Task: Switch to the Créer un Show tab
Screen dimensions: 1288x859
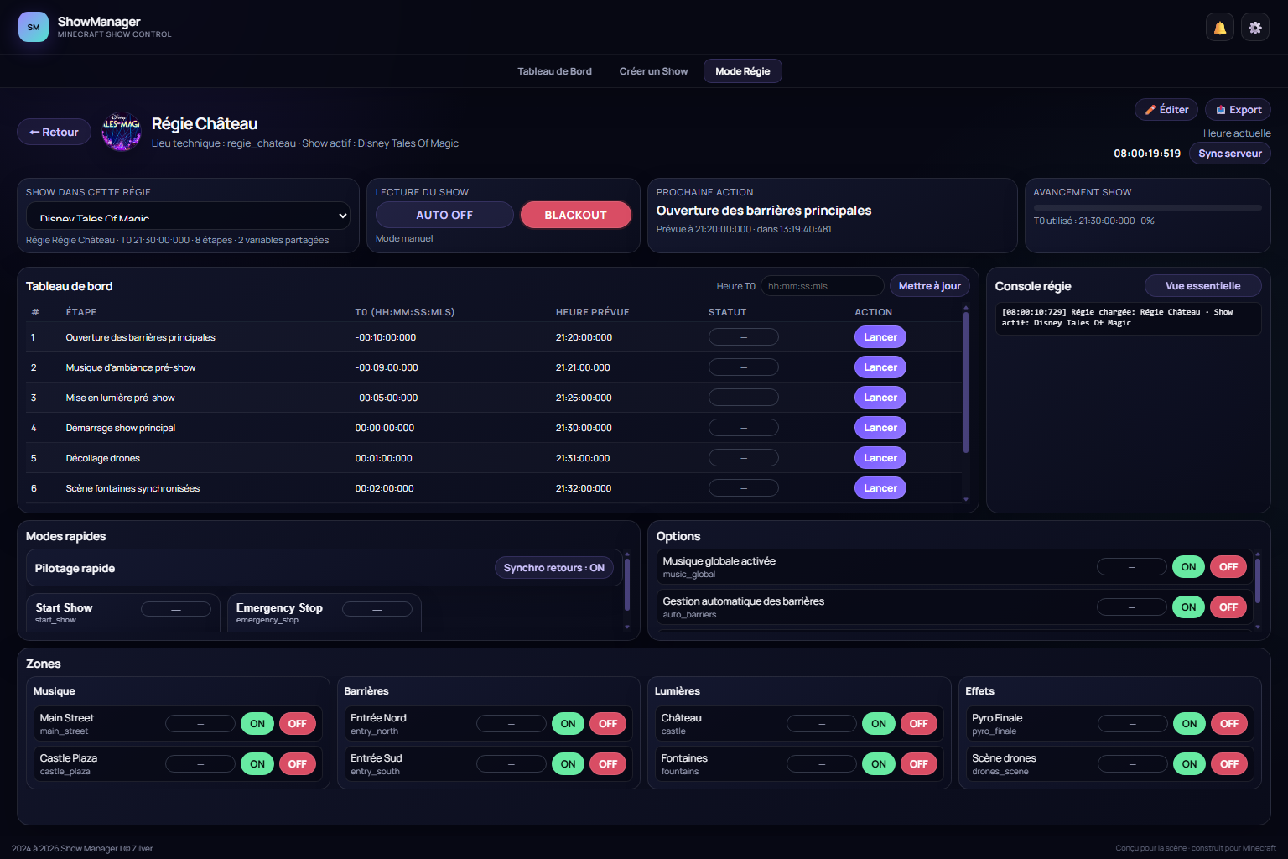Action: click(653, 71)
